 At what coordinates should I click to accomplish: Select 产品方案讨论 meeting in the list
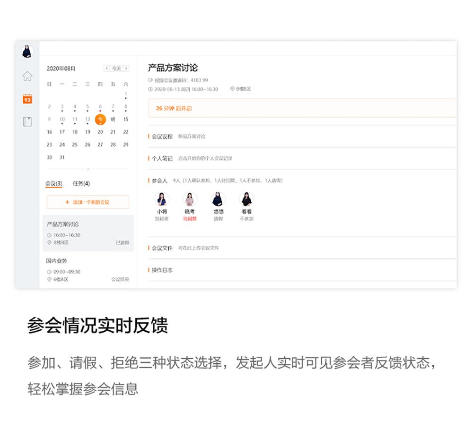(88, 233)
